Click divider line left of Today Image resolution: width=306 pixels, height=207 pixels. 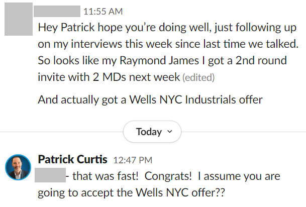point(60,132)
